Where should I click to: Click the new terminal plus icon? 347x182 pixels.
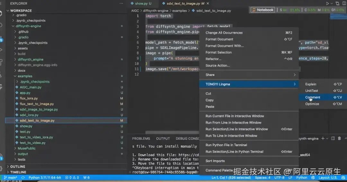(x=323, y=138)
